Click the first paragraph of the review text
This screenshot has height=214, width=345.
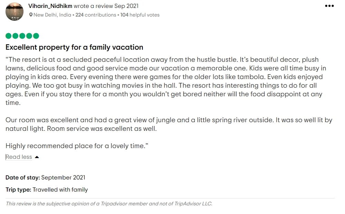pyautogui.click(x=166, y=81)
